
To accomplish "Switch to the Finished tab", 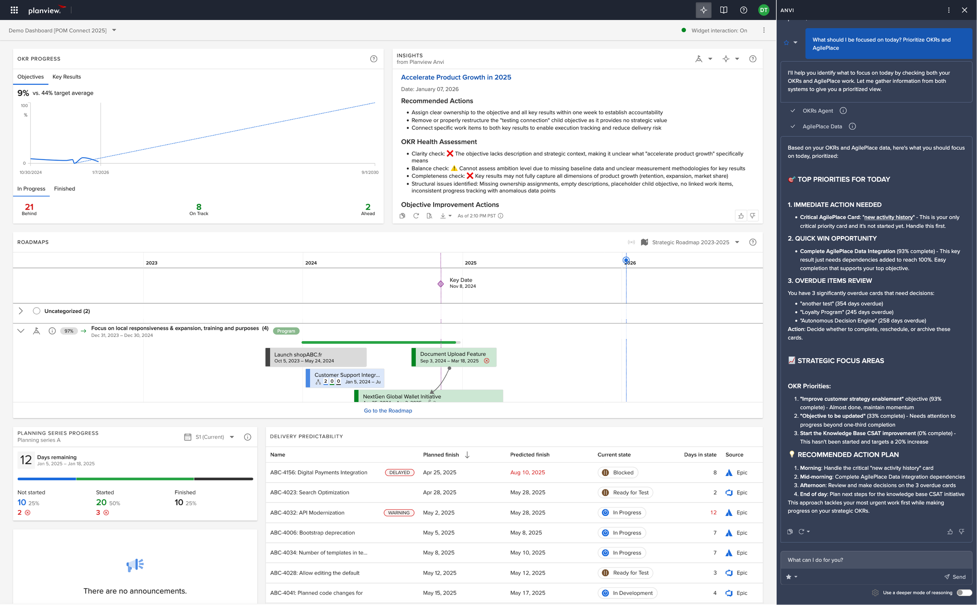I will tap(64, 189).
